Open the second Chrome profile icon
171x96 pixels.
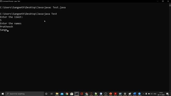click(x=87, y=94)
